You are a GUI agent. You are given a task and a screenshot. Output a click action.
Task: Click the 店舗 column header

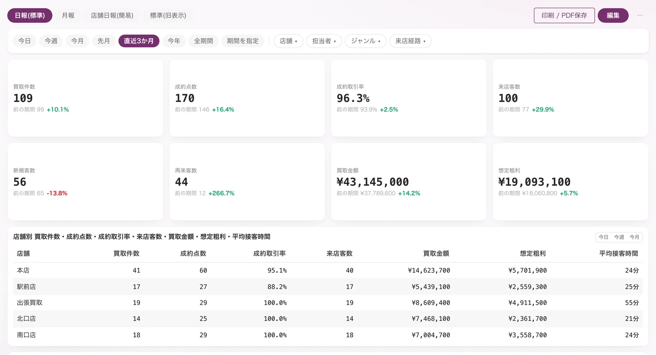point(23,254)
